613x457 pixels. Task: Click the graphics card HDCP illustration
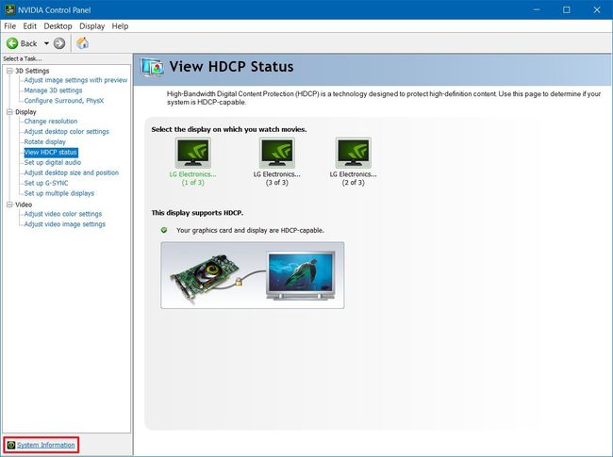(x=253, y=275)
